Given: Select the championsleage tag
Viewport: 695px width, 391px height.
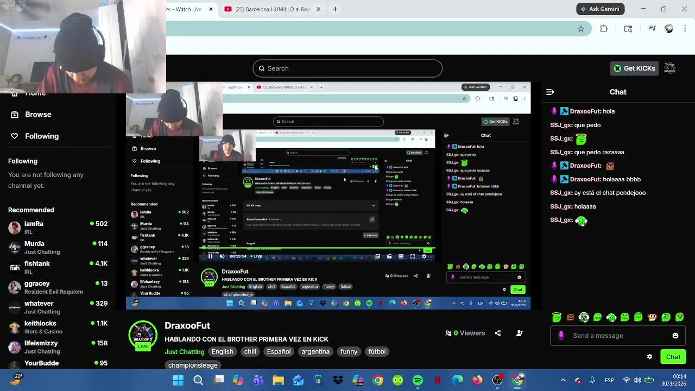Looking at the screenshot, I should tap(193, 365).
